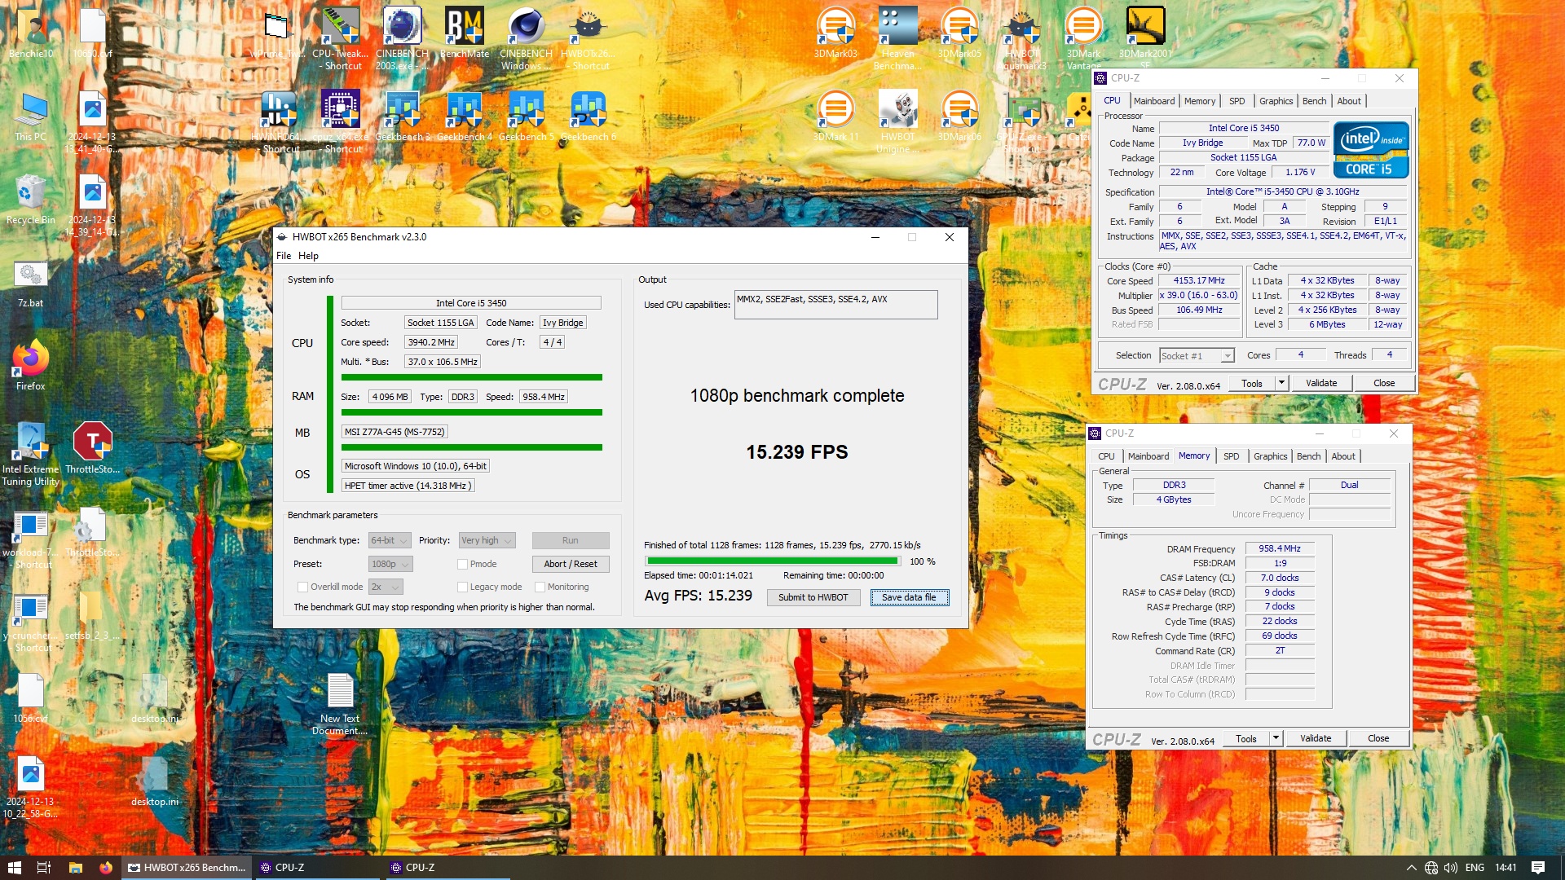Click the Submit to HWBOT button
Image resolution: width=1565 pixels, height=880 pixels.
pos(813,597)
